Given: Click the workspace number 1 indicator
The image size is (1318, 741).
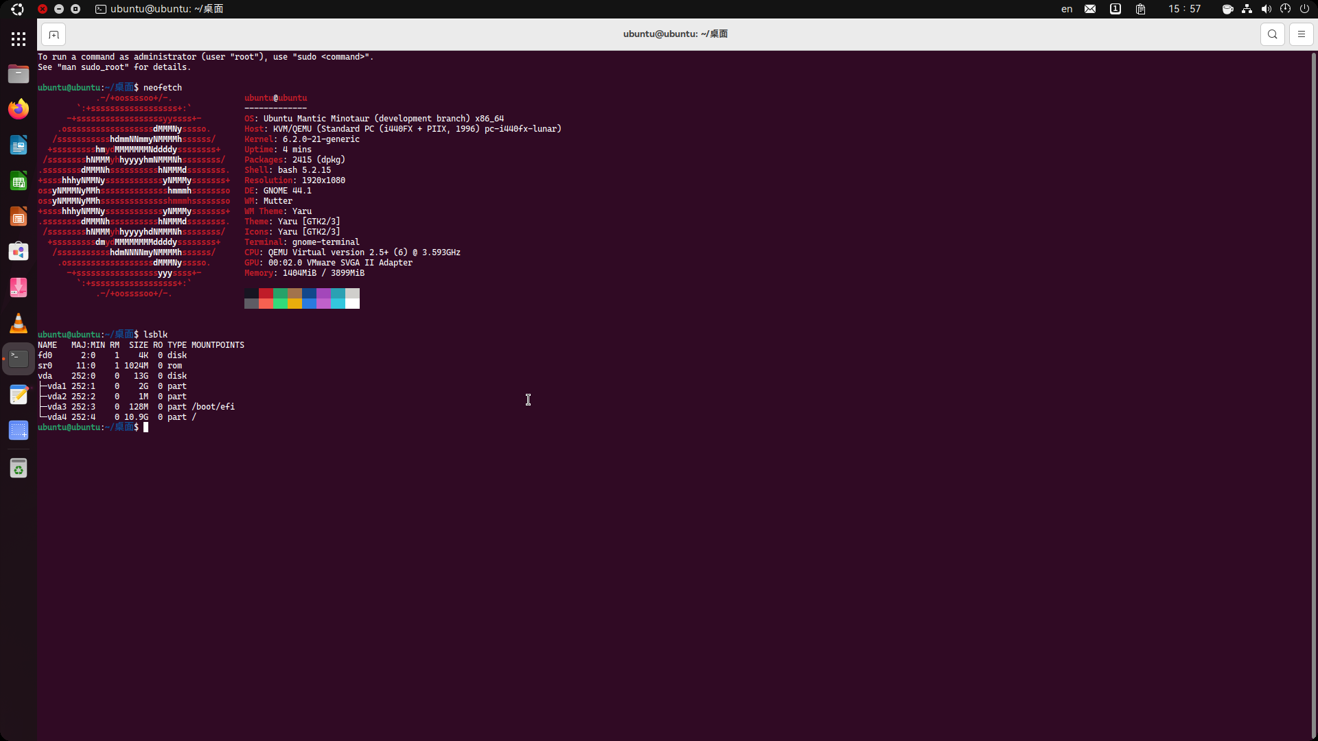Looking at the screenshot, I should (x=1115, y=9).
